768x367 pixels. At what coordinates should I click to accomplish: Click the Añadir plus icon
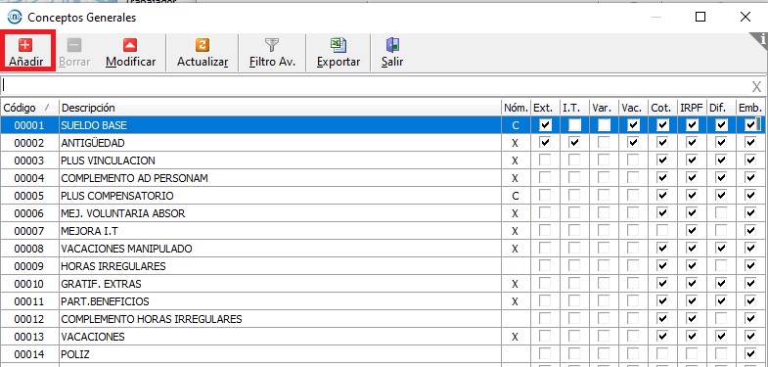(25, 45)
